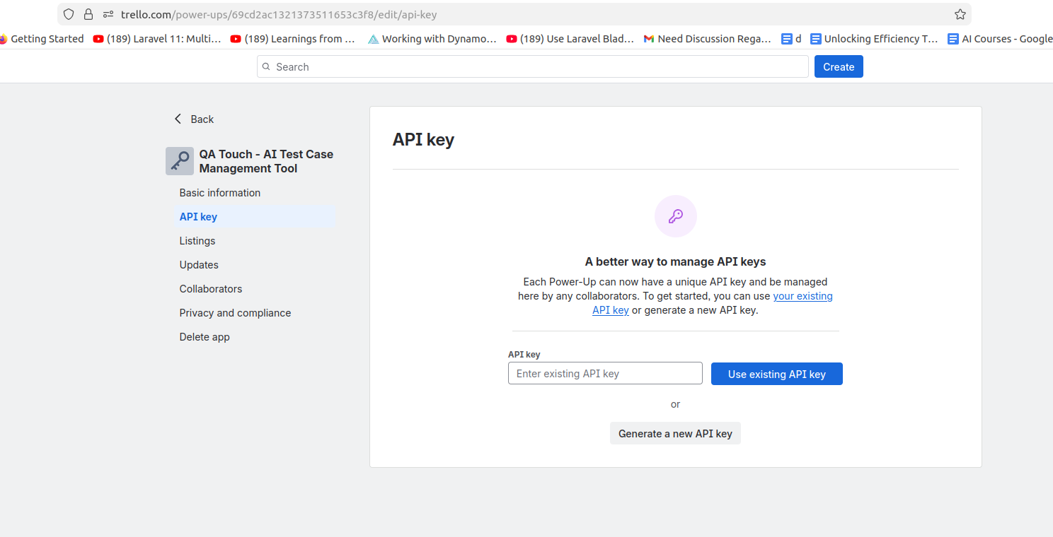Open Basic information section

220,193
